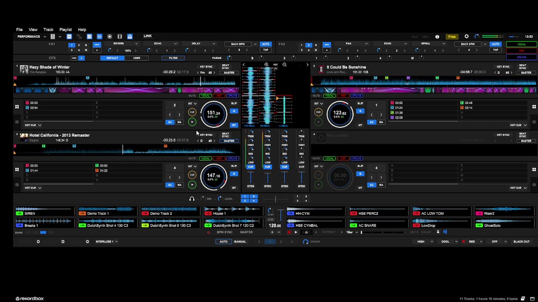
Task: Set deck 2 as MASTER
Action: click(x=526, y=73)
